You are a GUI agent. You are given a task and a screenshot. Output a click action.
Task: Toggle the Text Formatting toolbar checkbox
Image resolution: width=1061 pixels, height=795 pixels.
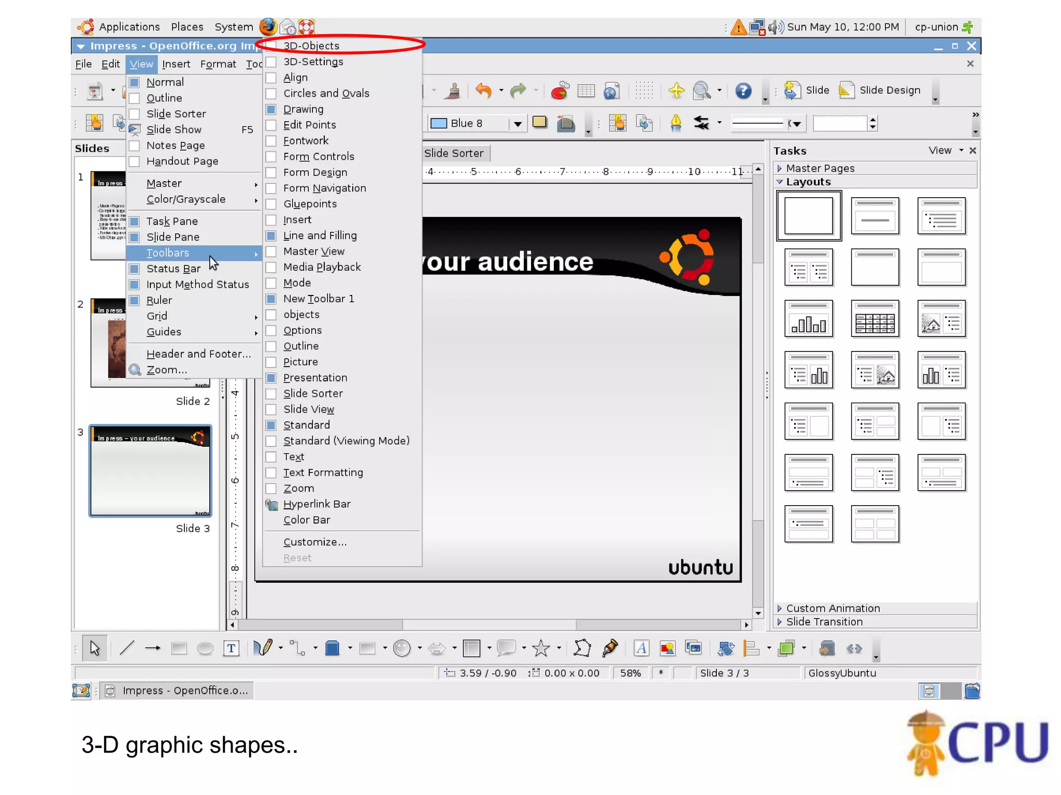tap(271, 473)
